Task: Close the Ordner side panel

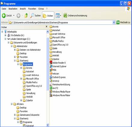Action: pyautogui.click(x=47, y=27)
